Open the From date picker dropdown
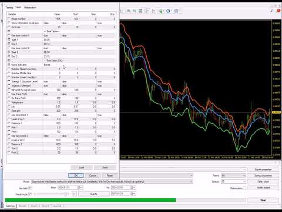This screenshot has width=282, height=212. click(81, 187)
